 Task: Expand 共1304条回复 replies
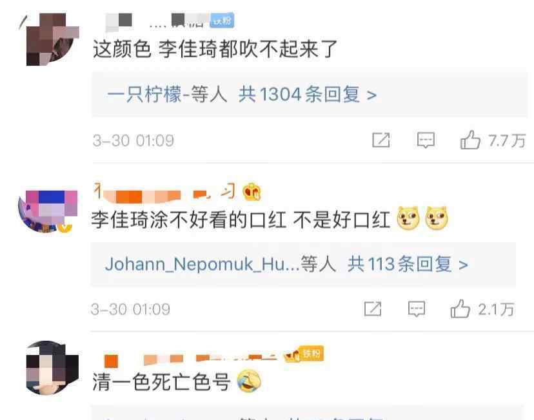(x=308, y=94)
